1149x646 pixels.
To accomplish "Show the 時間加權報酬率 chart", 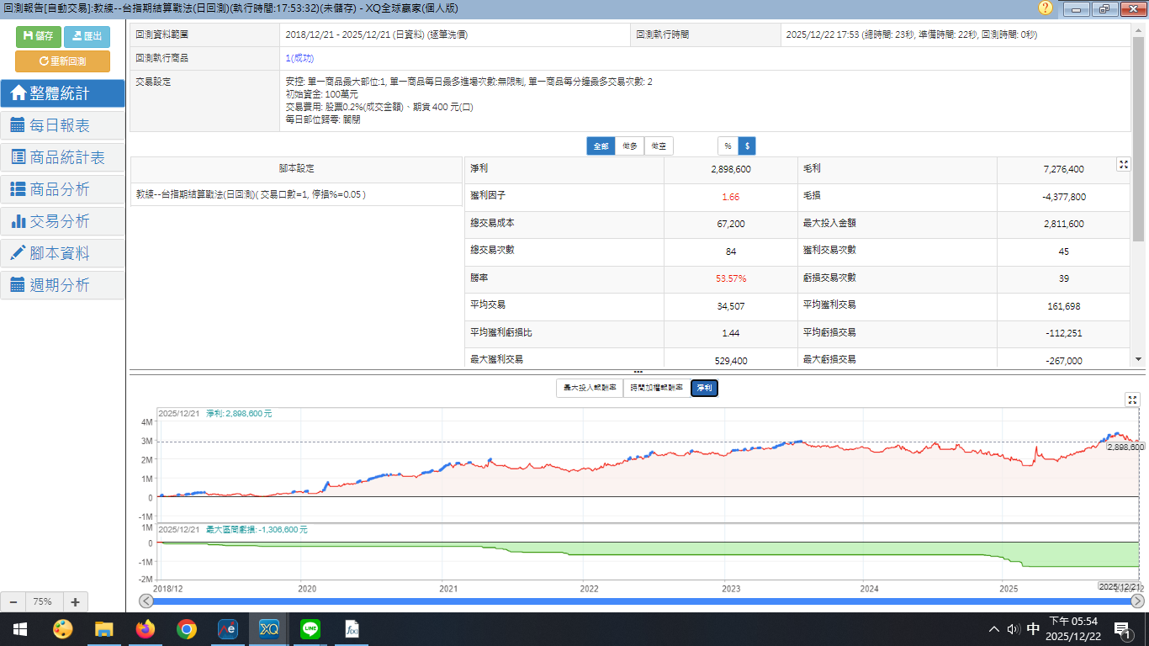I will pos(657,388).
